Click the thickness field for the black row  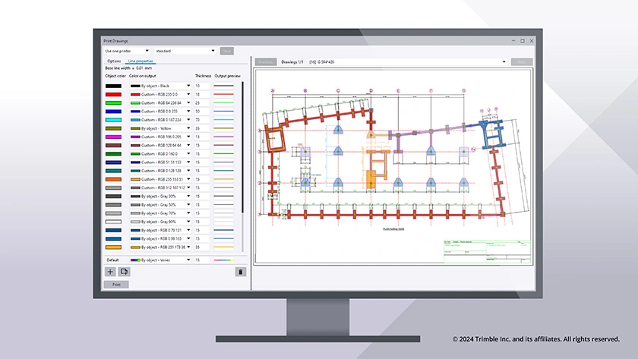tap(201, 87)
